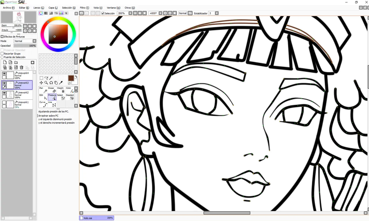Flip the canvas view horizontally

(x=190, y=13)
